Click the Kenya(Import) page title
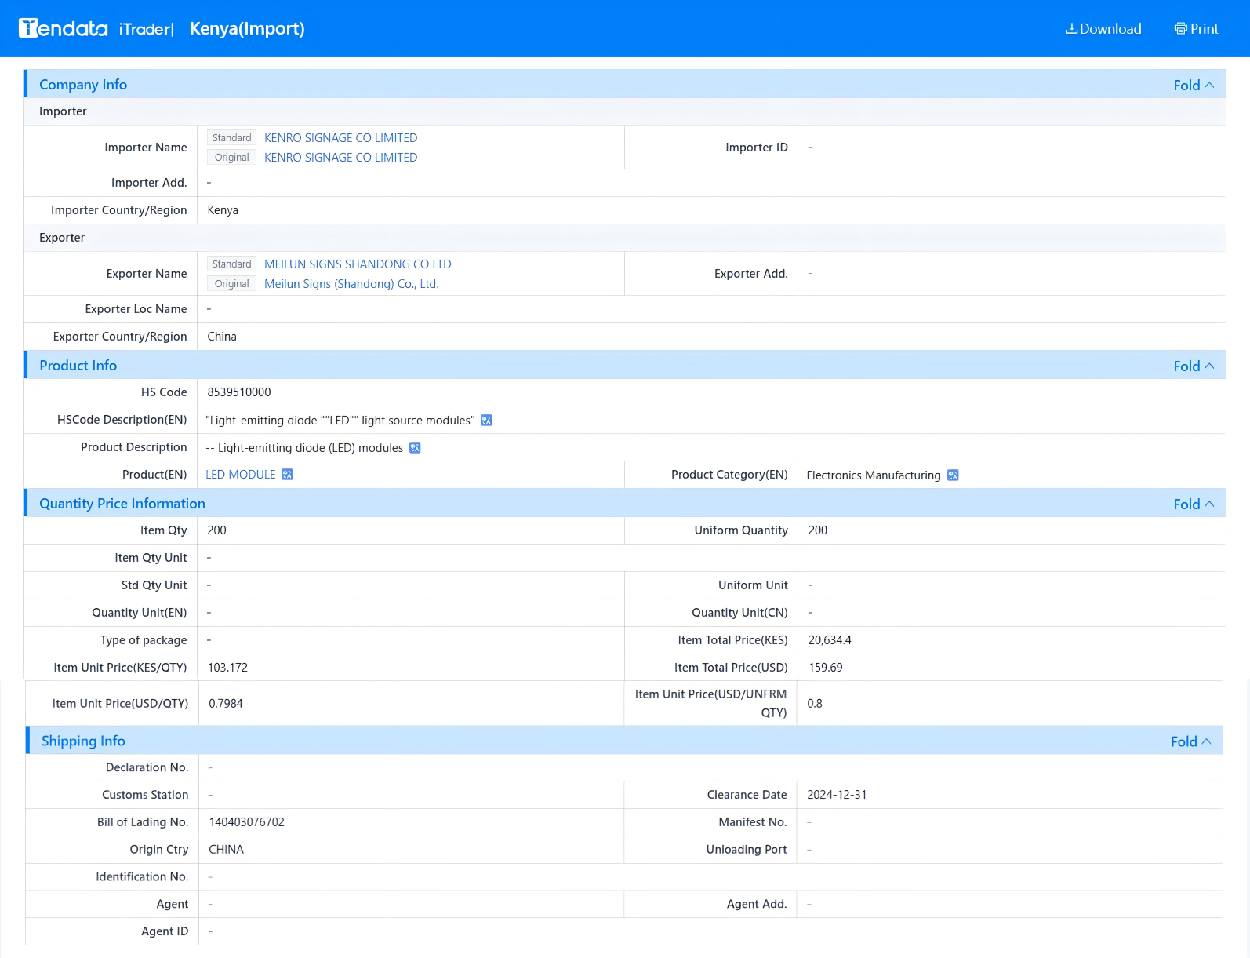 (x=247, y=29)
